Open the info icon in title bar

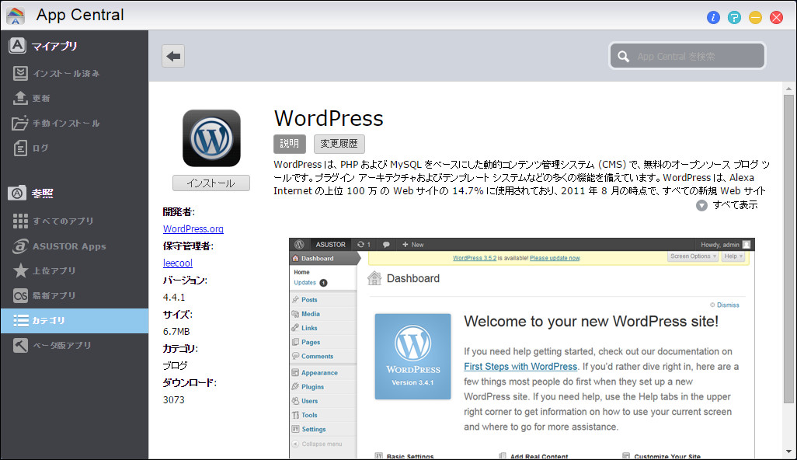pyautogui.click(x=713, y=17)
